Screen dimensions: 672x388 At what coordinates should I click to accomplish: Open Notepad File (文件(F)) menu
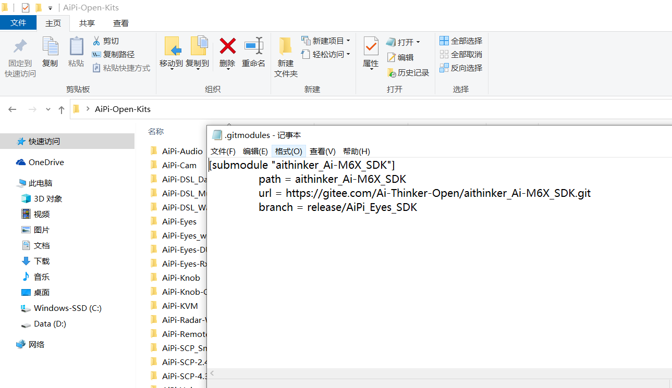(223, 151)
